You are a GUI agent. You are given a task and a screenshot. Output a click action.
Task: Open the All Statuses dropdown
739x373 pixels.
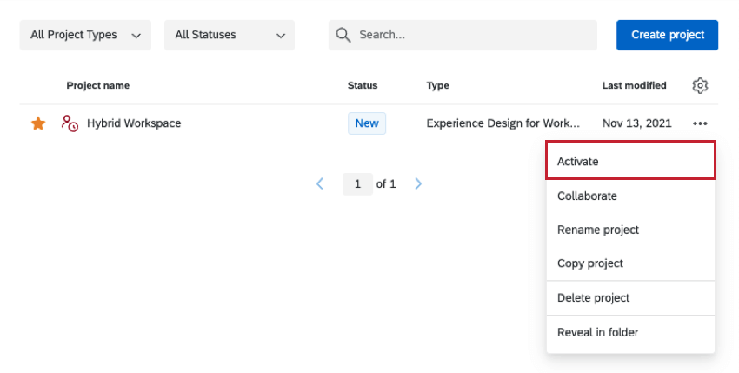coord(230,35)
